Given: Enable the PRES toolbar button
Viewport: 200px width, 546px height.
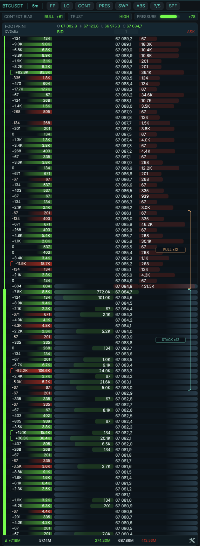Looking at the screenshot, I should [104, 6].
